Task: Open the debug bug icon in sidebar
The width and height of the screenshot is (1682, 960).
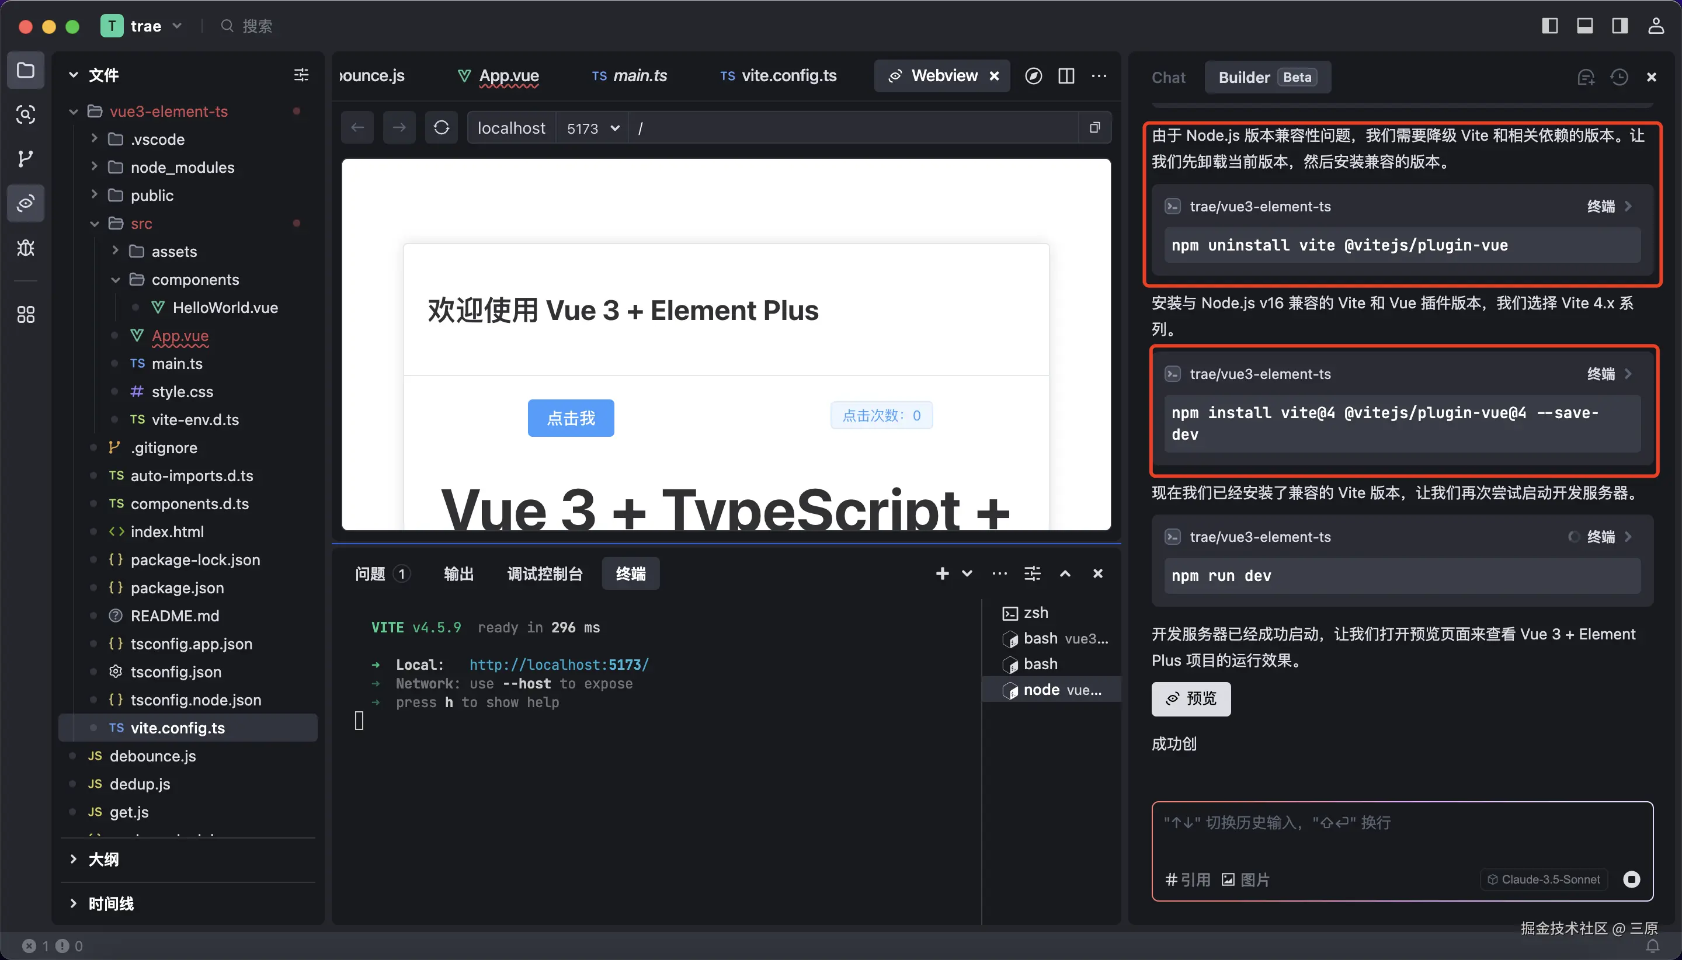Action: [x=25, y=248]
